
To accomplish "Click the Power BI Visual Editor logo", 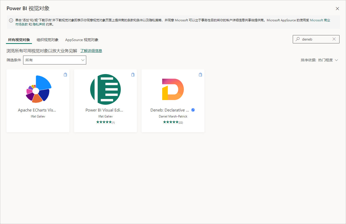I will (x=105, y=89).
